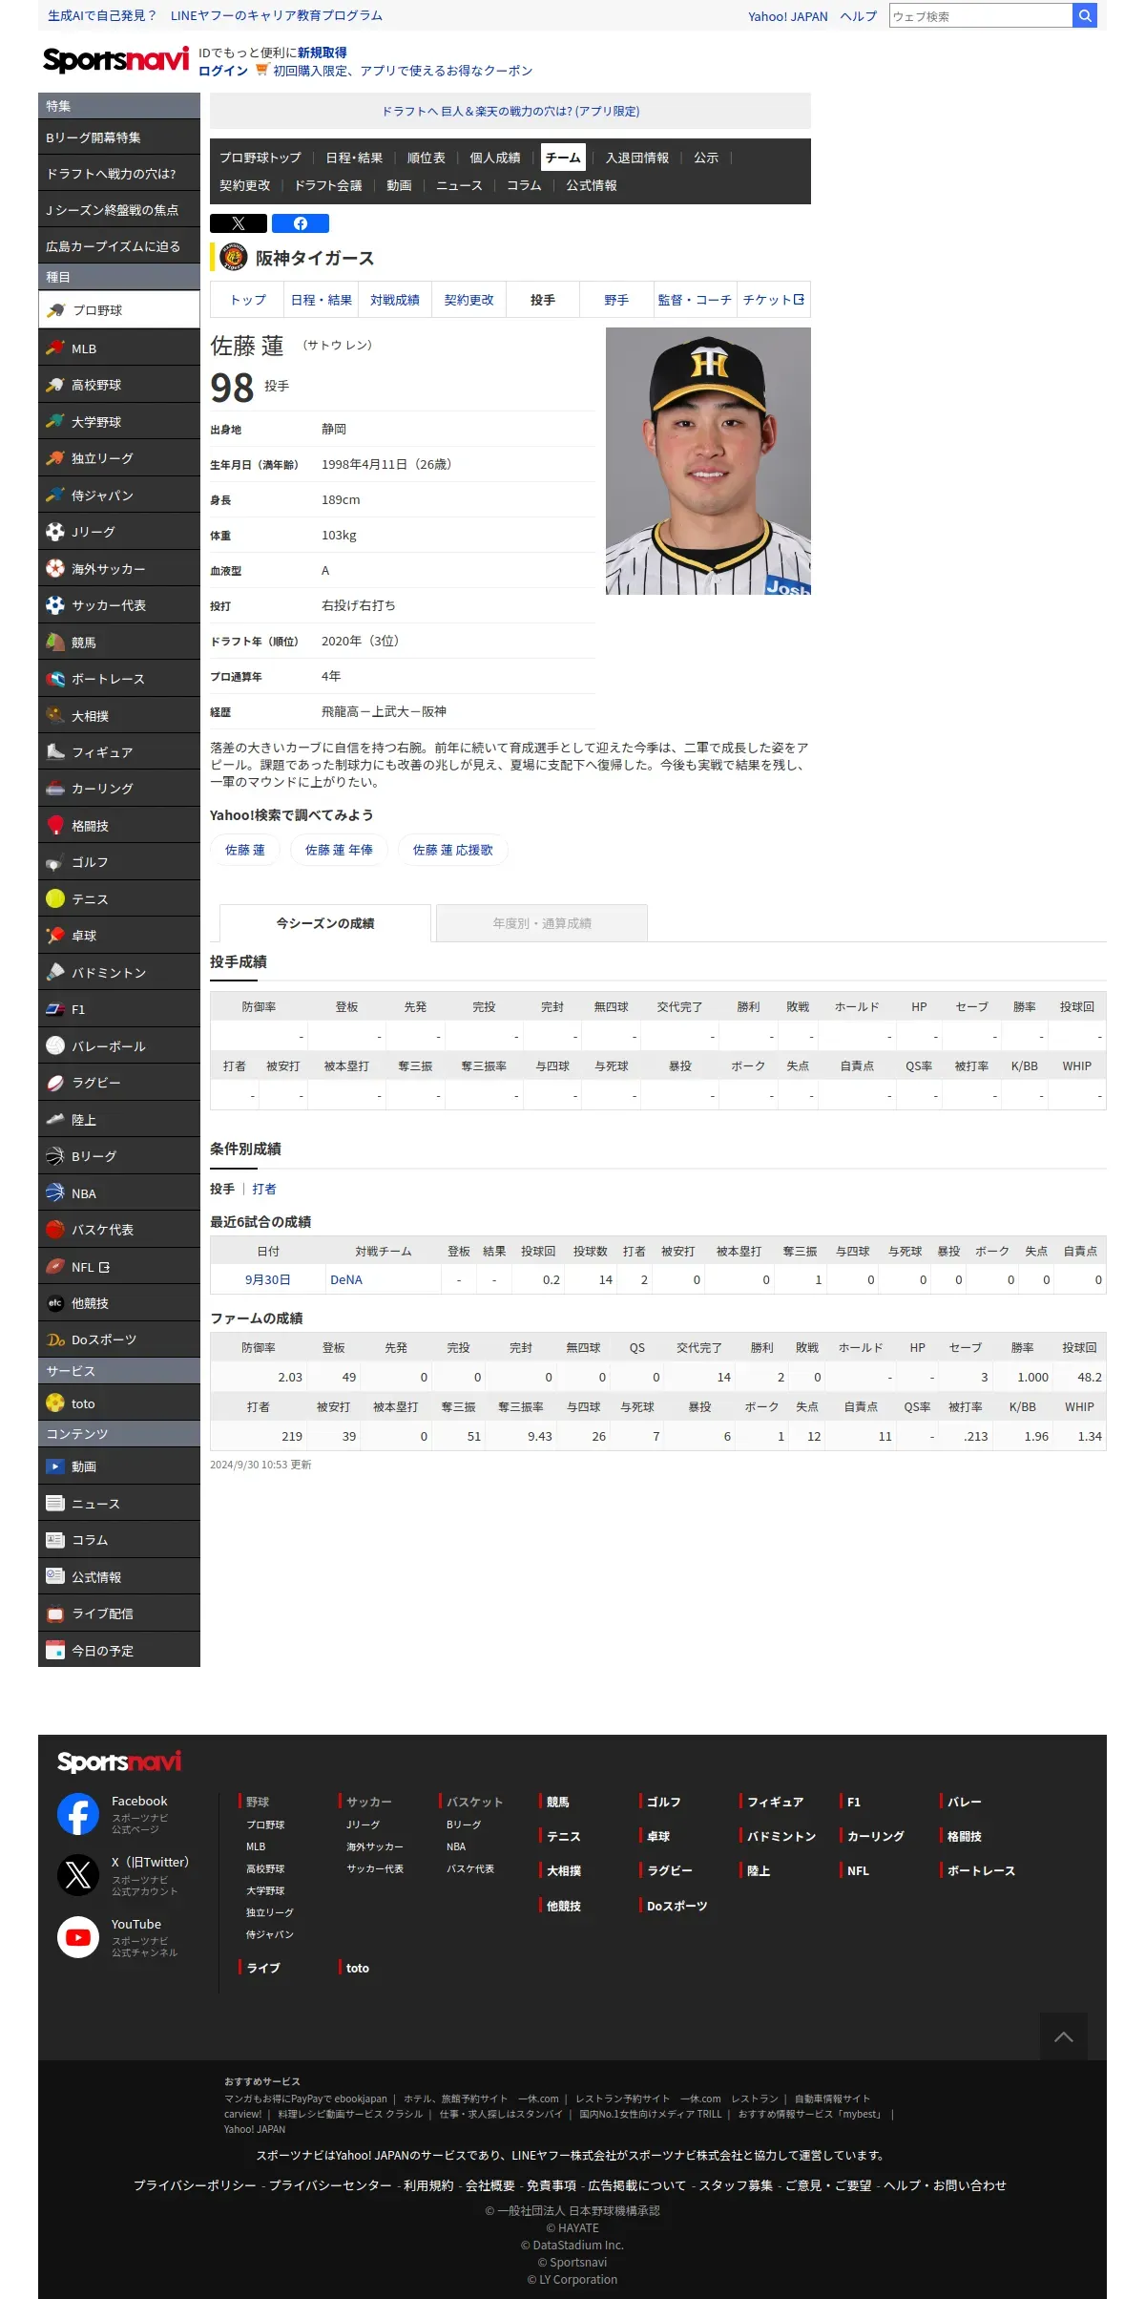Open footer Facebook circle icon
Image resolution: width=1145 pixels, height=2299 pixels.
(x=78, y=1814)
